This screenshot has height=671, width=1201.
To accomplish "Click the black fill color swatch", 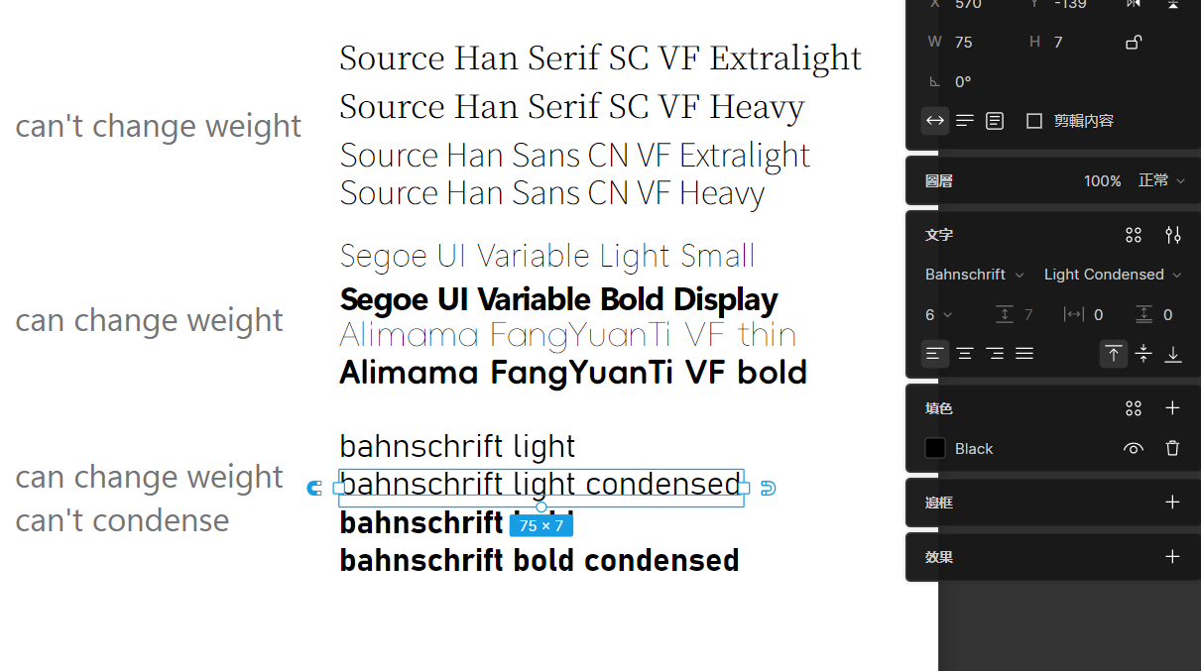I will pos(935,449).
